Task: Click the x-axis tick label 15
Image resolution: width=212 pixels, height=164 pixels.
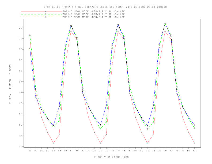Action: [x=59, y=151]
